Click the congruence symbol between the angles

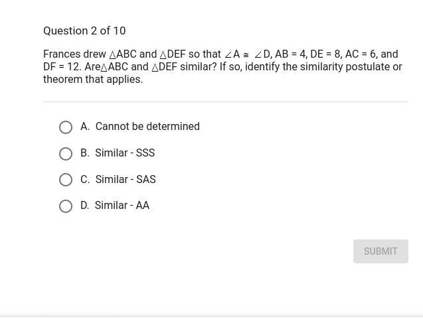[246, 55]
